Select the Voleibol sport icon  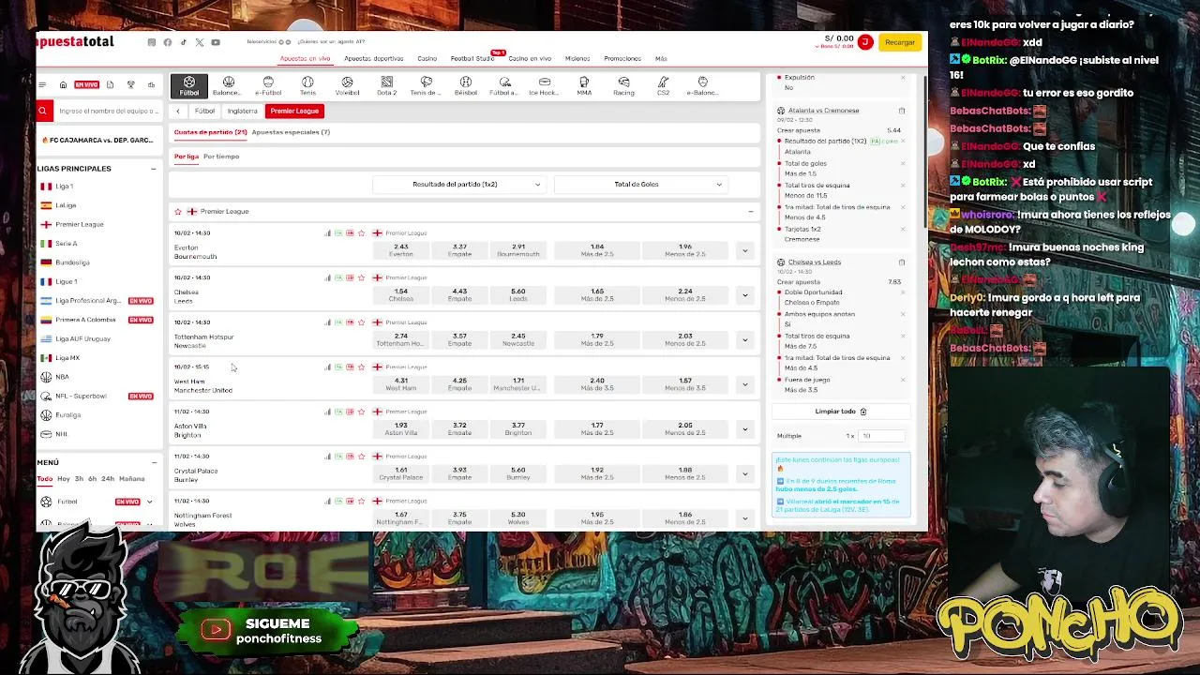pyautogui.click(x=347, y=86)
